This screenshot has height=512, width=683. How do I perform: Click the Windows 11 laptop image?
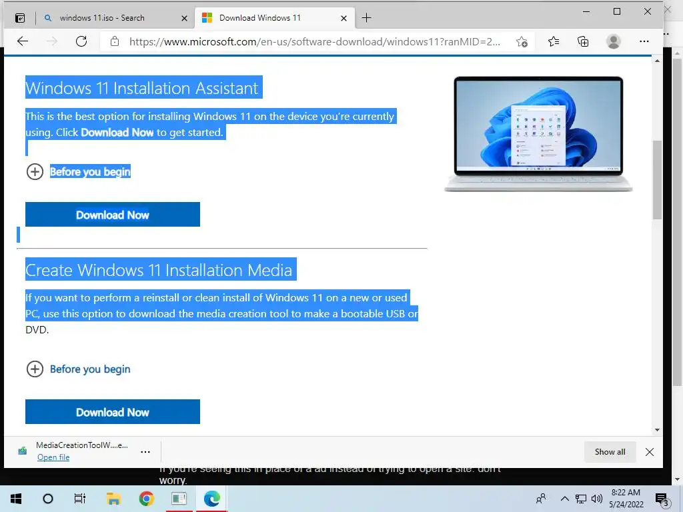[x=538, y=133]
